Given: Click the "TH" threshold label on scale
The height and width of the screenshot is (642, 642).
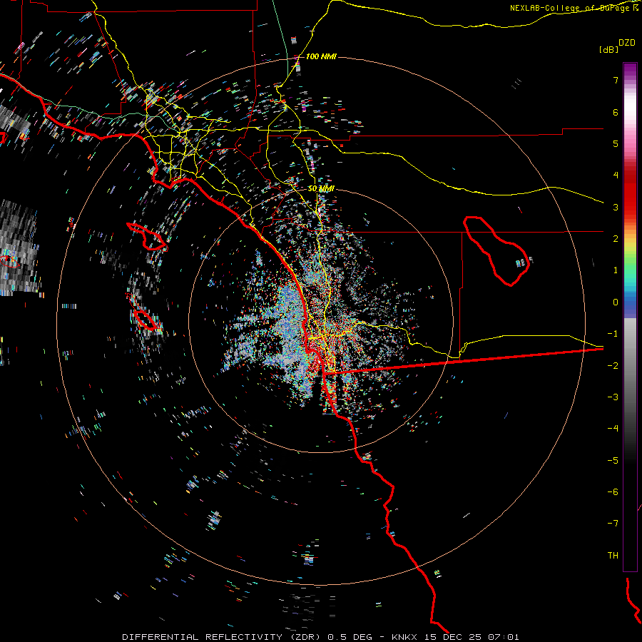Looking at the screenshot, I should pyautogui.click(x=613, y=556).
